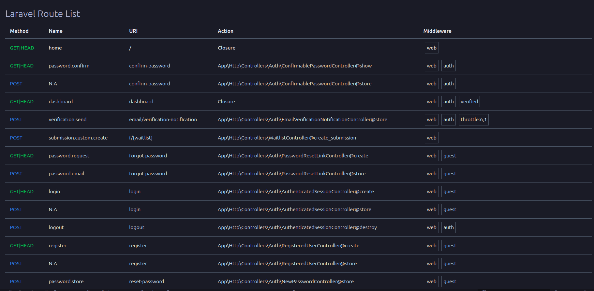Screen dimensions: 594x291
Task: Click auth badge in logout row
Action: point(448,227)
